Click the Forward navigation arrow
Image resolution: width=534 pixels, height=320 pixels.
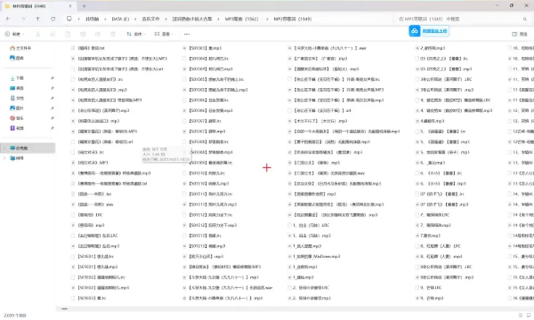point(23,19)
